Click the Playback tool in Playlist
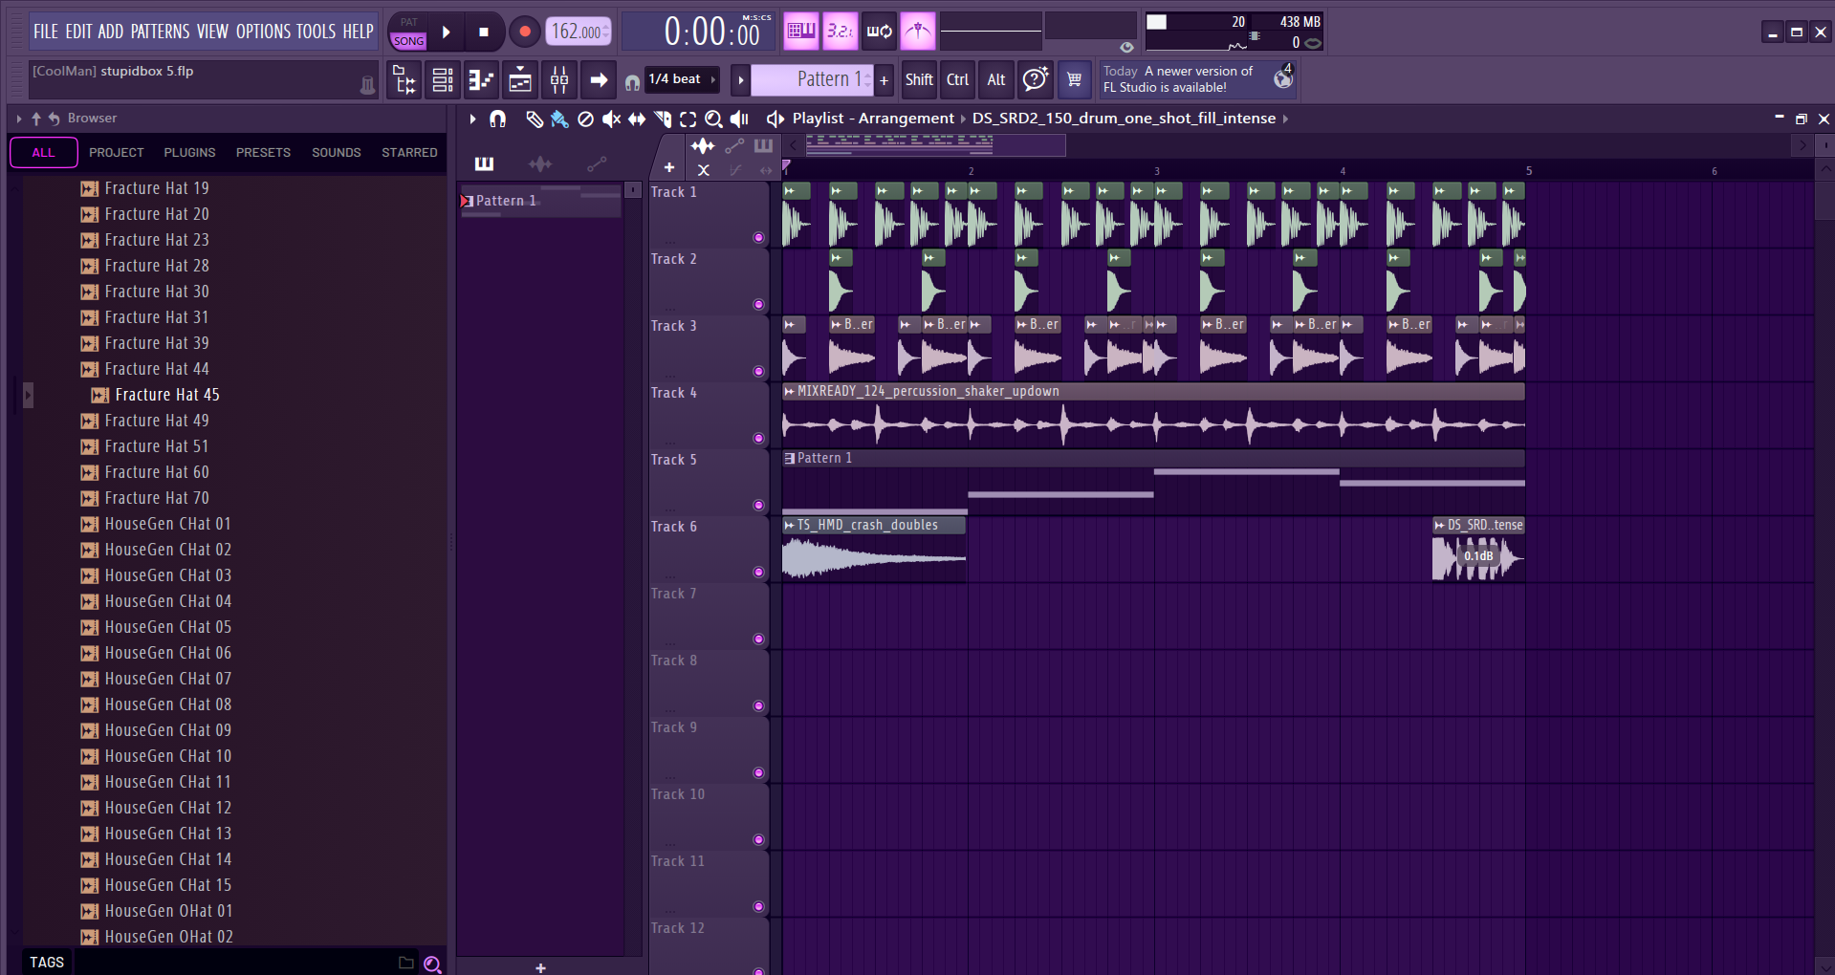 coord(739,119)
